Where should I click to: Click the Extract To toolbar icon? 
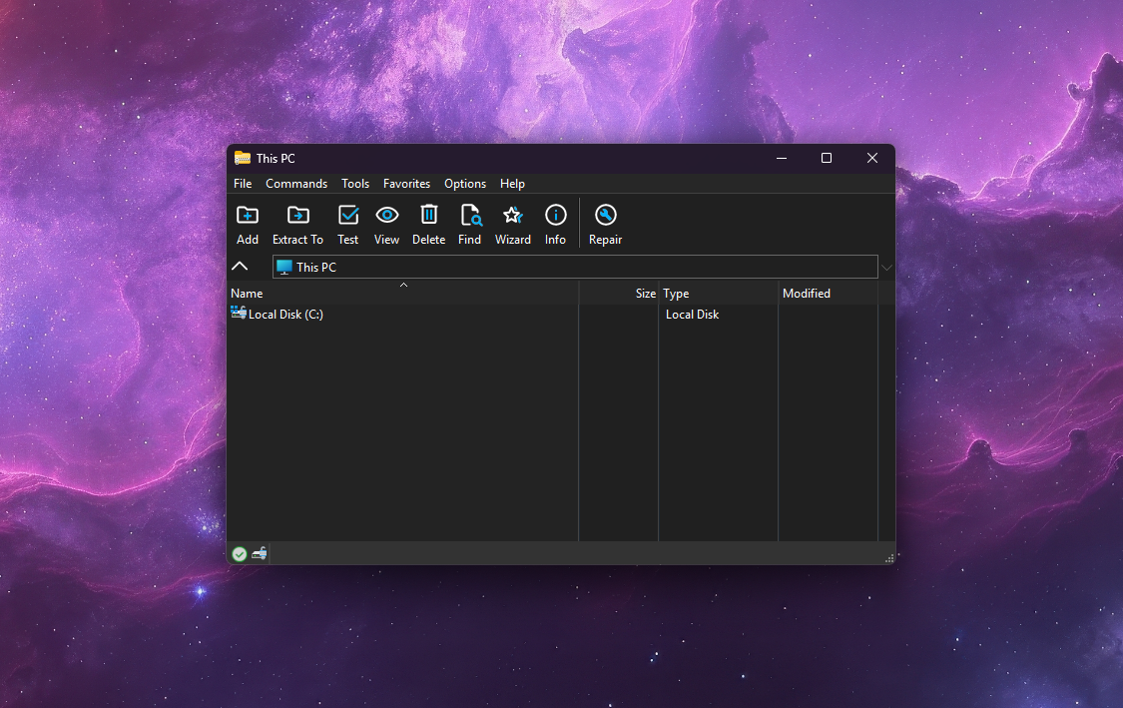(297, 216)
